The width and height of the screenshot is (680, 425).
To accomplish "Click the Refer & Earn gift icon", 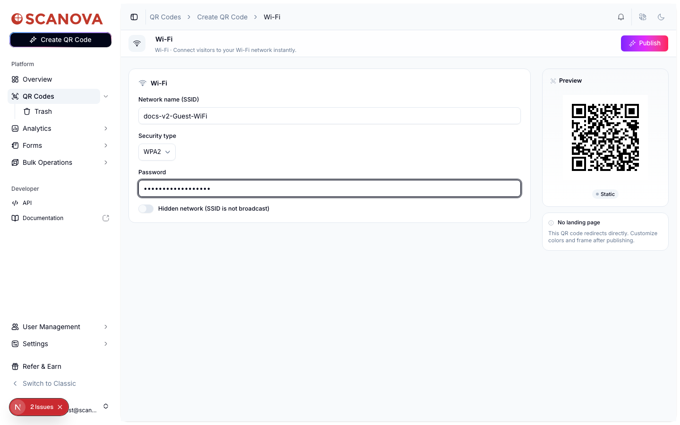I will tap(15, 366).
